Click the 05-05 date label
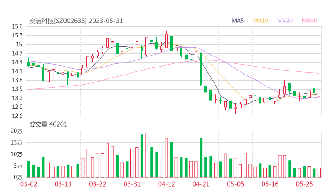 (x=235, y=184)
